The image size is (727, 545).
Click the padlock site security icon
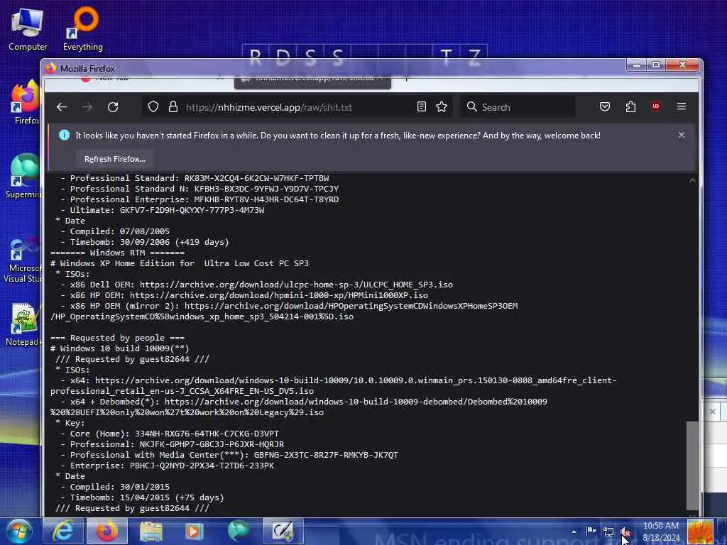173,107
